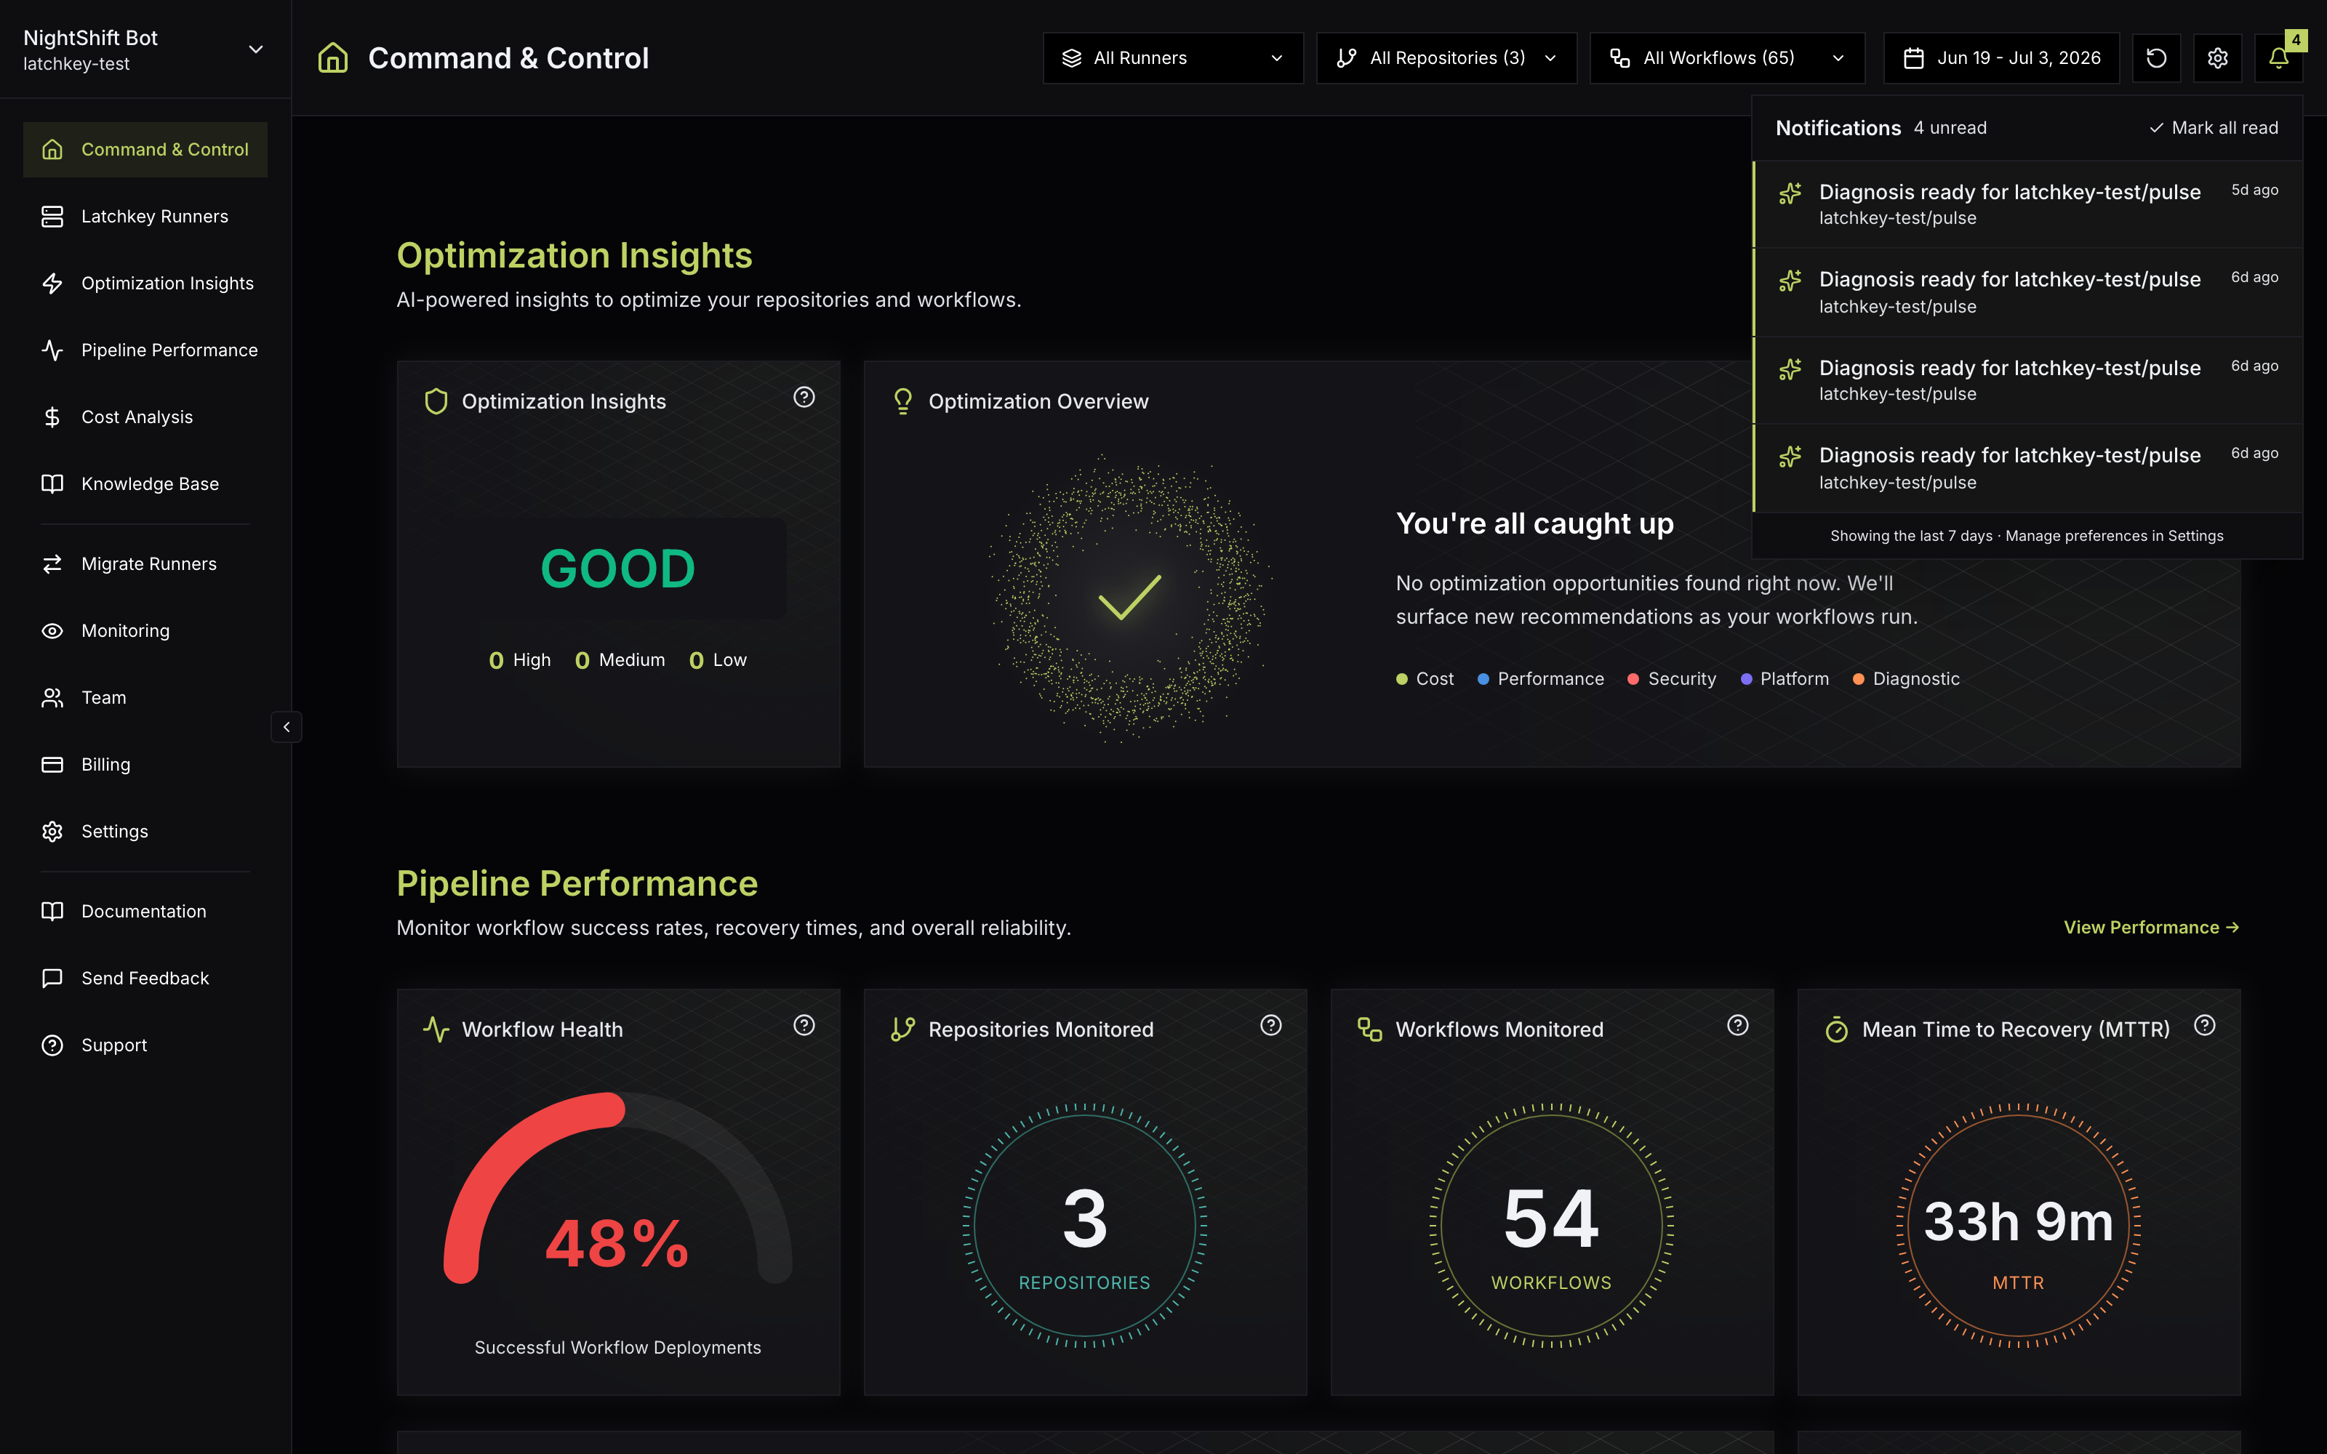The image size is (2327, 1454).
Task: Open Settings in sidebar
Action: pyautogui.click(x=145, y=831)
